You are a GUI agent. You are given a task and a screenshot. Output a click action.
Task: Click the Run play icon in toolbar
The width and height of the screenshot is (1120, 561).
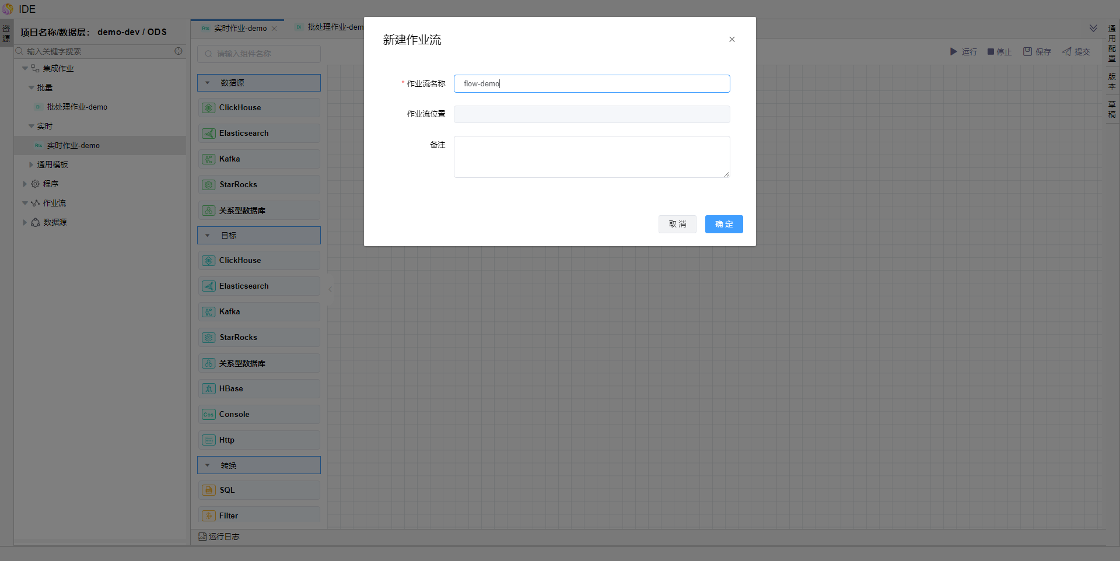click(x=953, y=52)
